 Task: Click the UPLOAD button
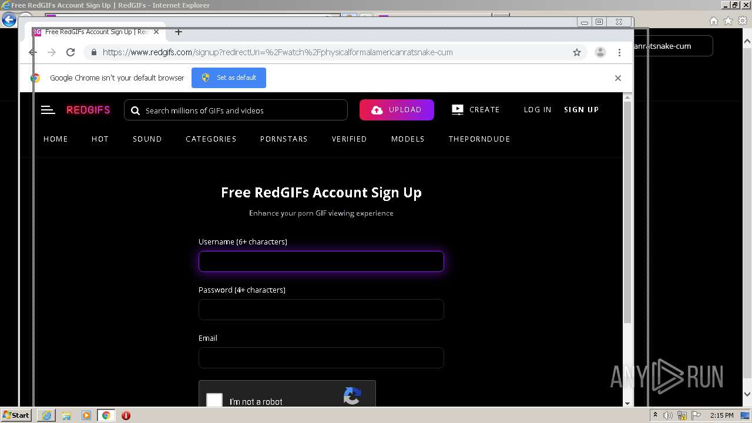pyautogui.click(x=397, y=110)
